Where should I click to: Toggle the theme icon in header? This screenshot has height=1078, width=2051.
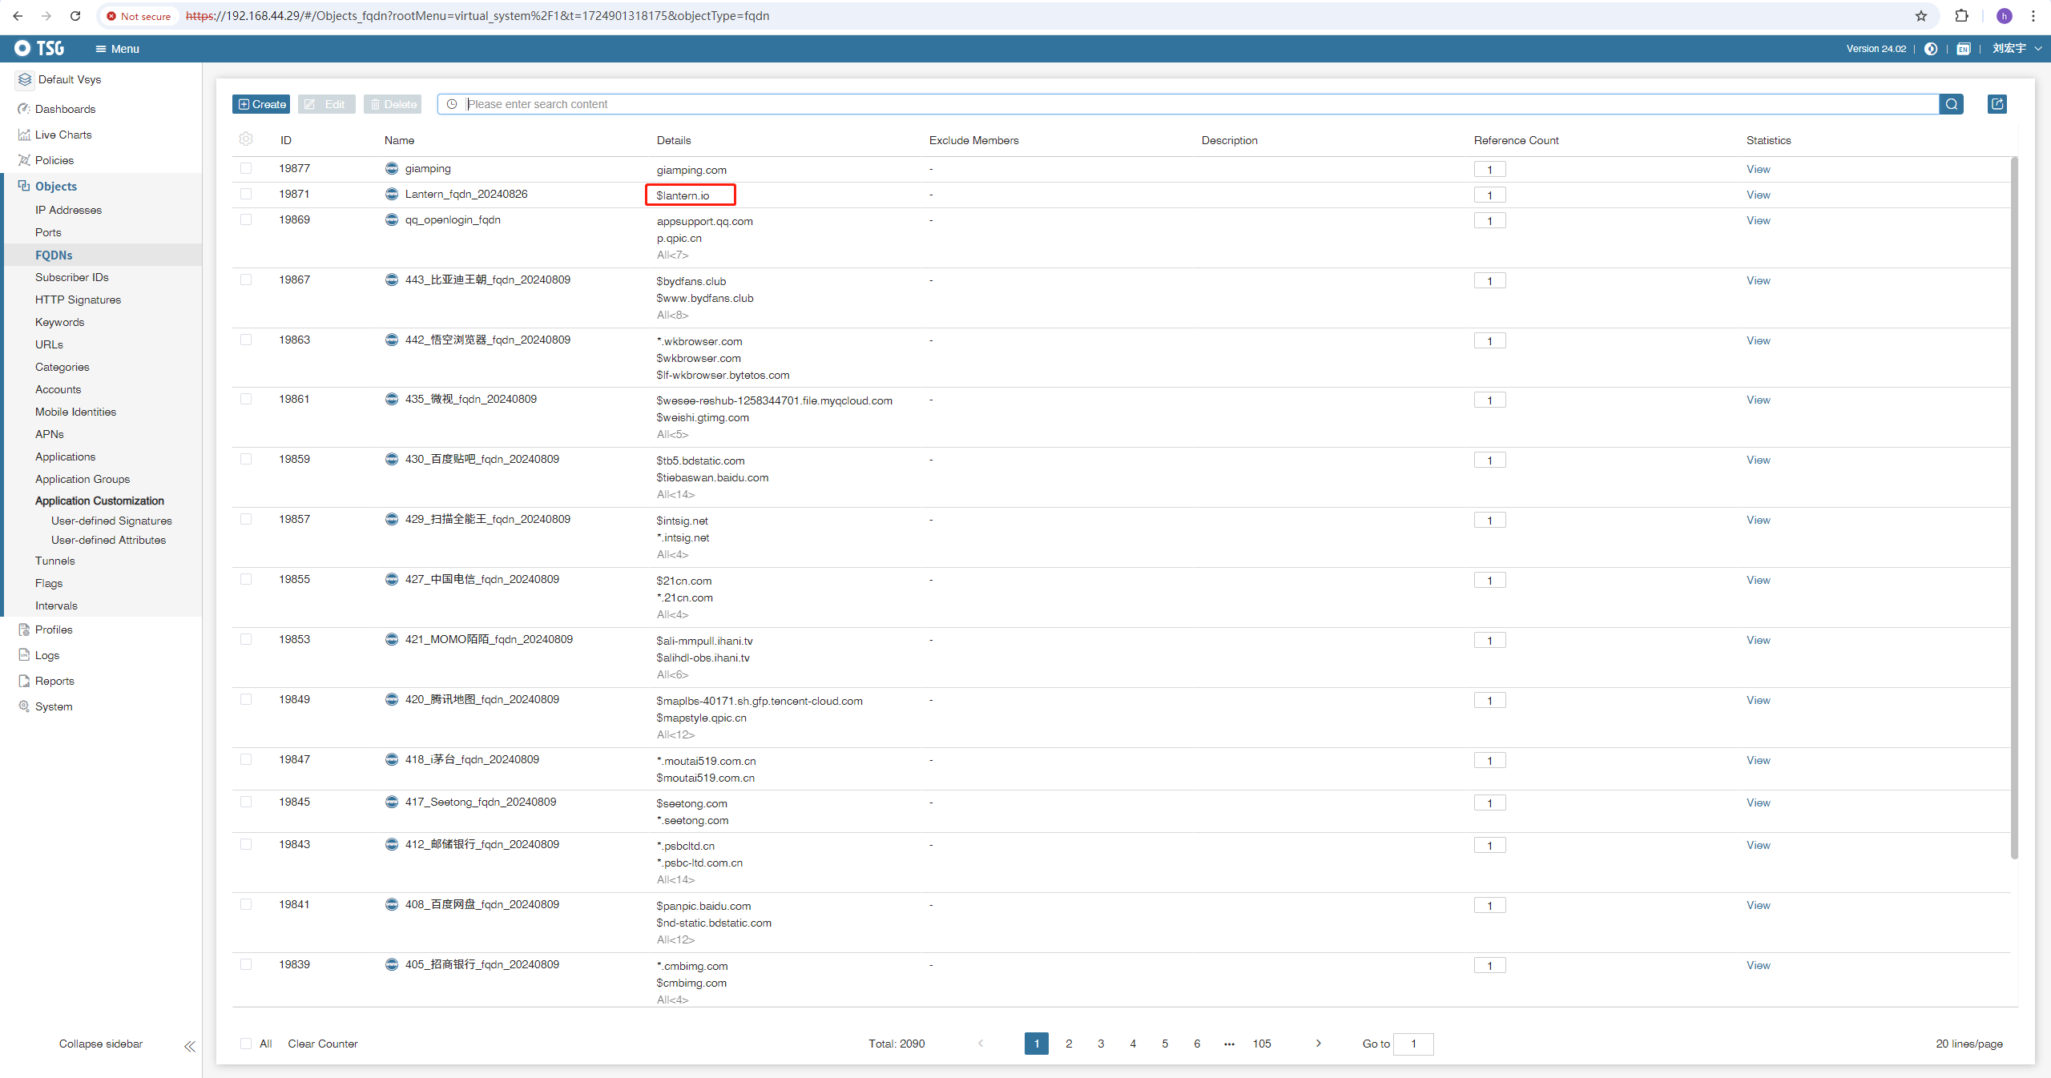1931,49
